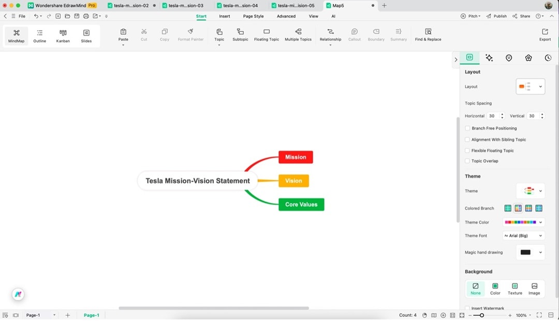Select the fourth Colored Branch option
The width and height of the screenshot is (559, 321).
tap(539, 208)
